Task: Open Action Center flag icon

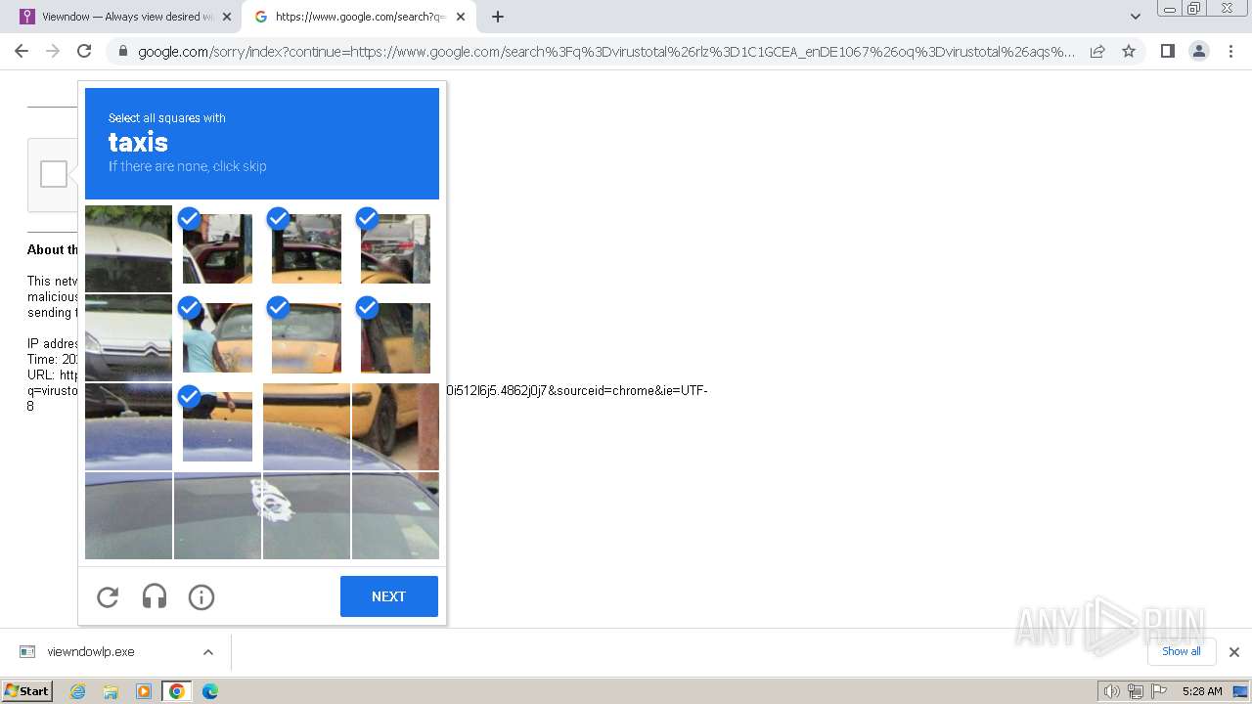Action: click(1159, 691)
